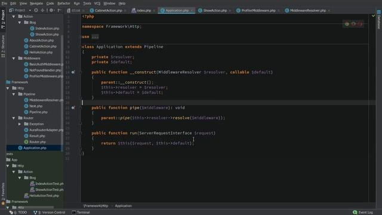The image size is (382, 215).
Task: Open the Help menu
Action: pyautogui.click(x=122, y=4)
